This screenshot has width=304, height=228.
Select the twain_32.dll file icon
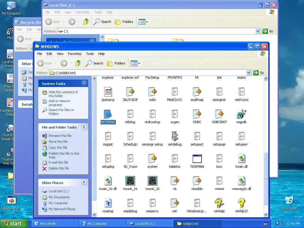tap(108, 181)
